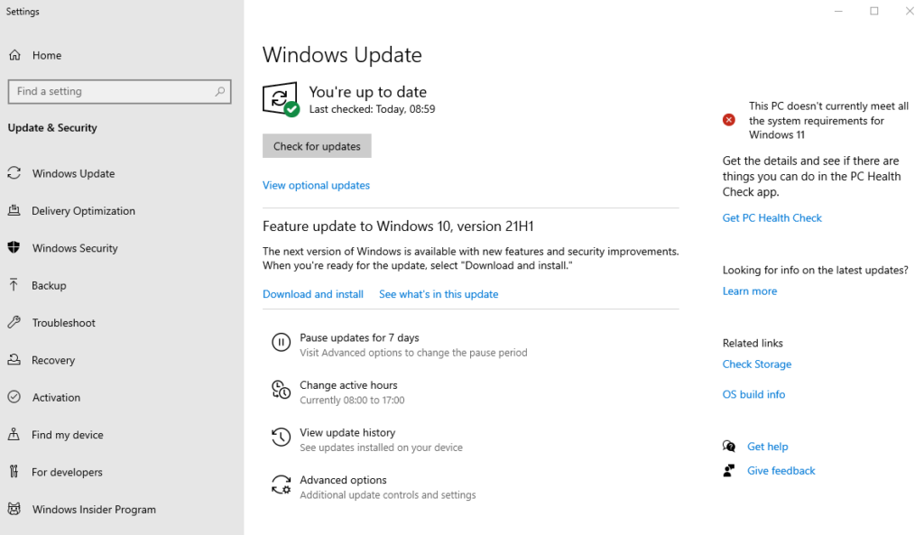Viewport: 924px width, 535px height.
Task: Click the advanced options gear icon
Action: tap(282, 484)
